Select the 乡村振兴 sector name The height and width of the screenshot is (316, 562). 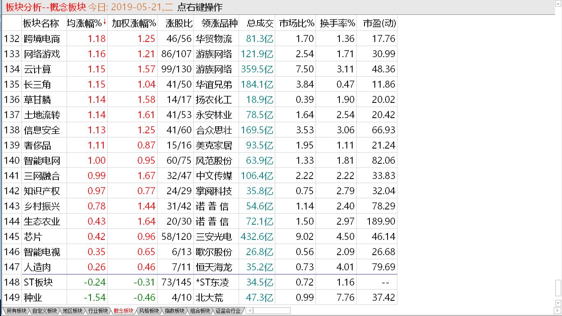[x=42, y=206]
